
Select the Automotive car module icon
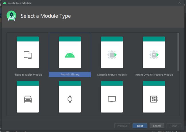(x=28, y=96)
